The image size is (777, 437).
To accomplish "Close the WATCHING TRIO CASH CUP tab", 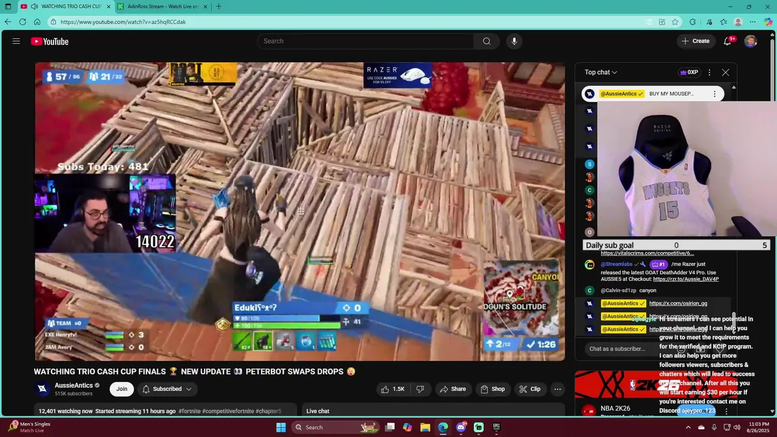I will 109,7.
